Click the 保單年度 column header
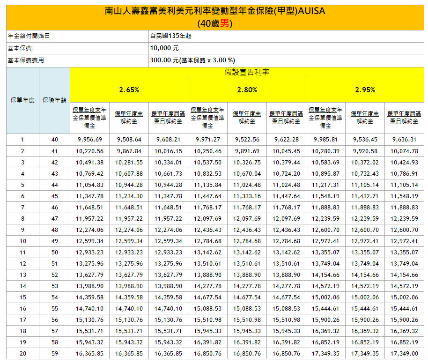The width and height of the screenshot is (428, 364). pos(22,100)
